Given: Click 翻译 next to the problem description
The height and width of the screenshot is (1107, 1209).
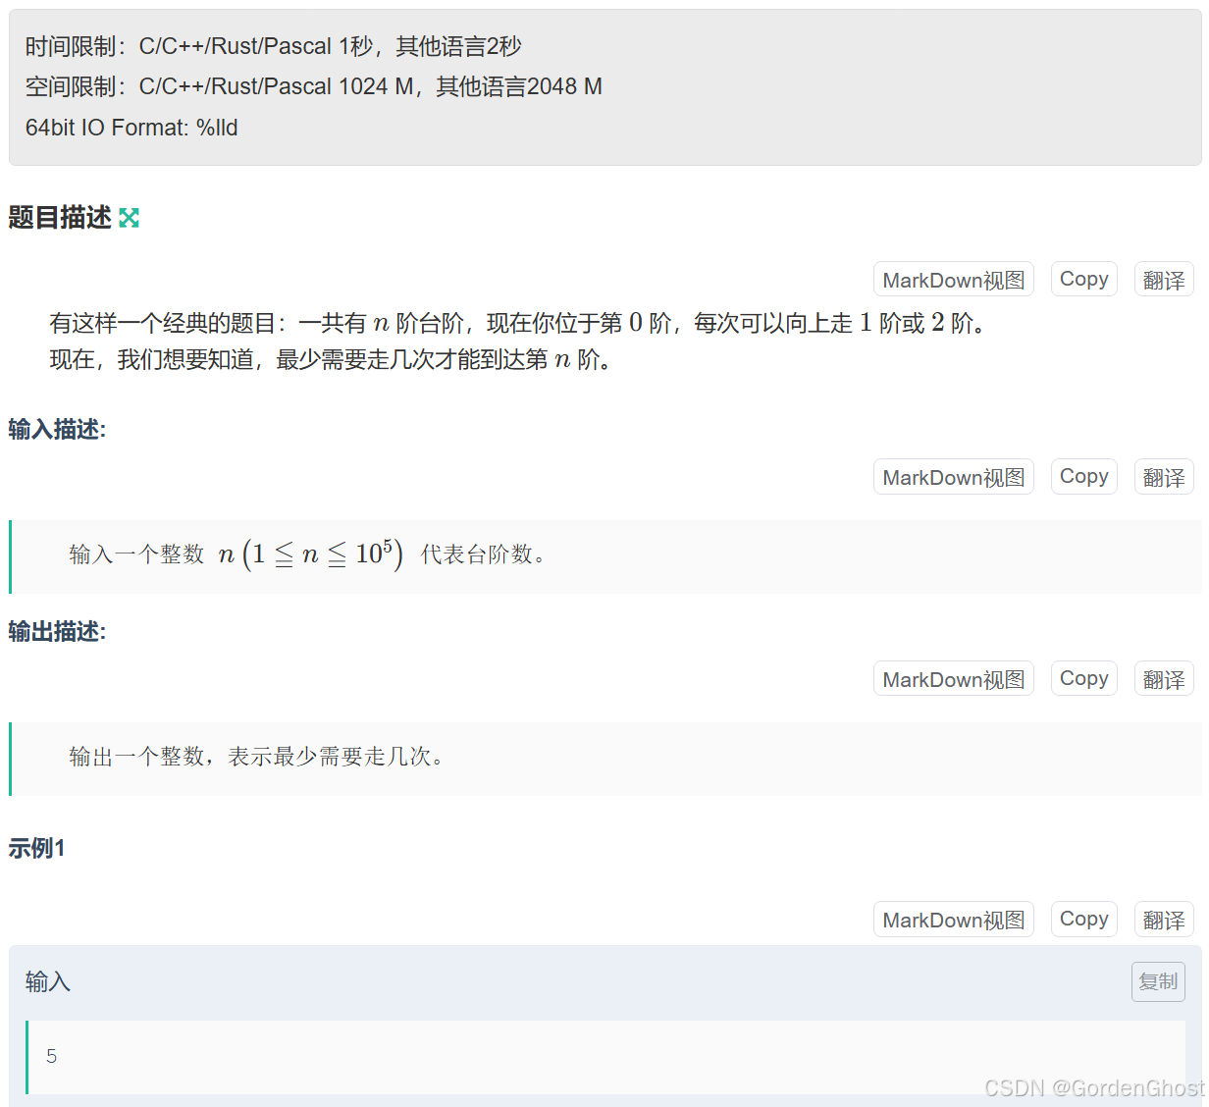Looking at the screenshot, I should pos(1163,279).
